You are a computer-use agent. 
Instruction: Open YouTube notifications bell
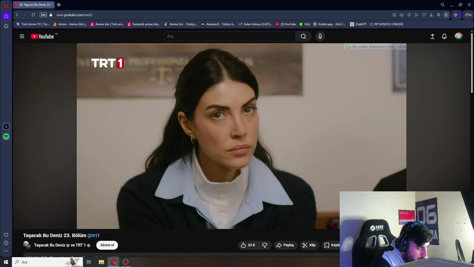pyautogui.click(x=444, y=36)
